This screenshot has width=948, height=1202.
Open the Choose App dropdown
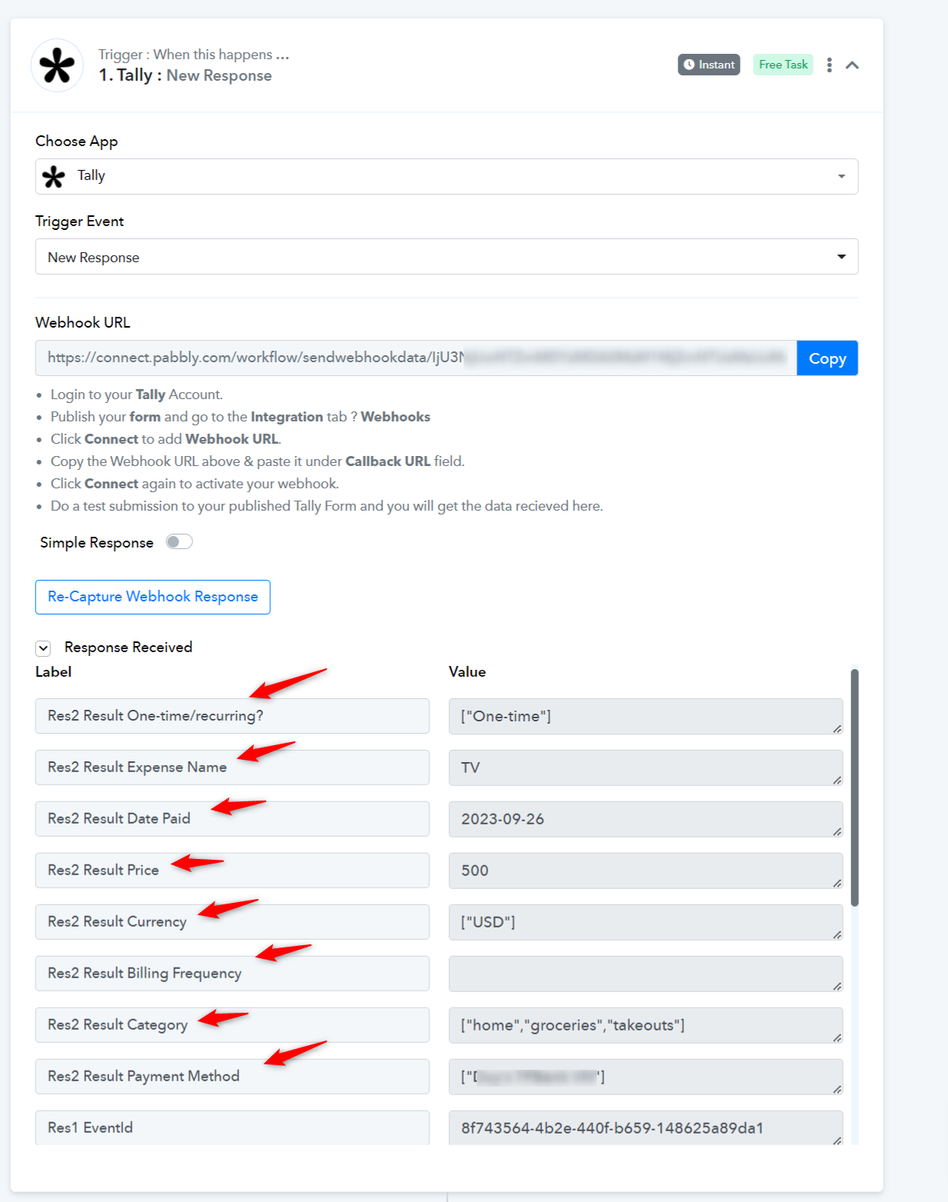click(x=447, y=176)
